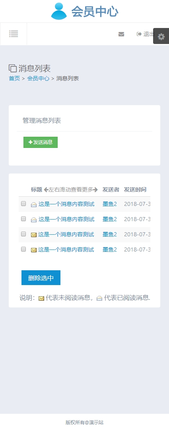Click the read envelope icon in first row
Image resolution: width=169 pixels, height=431 pixels.
point(34,205)
